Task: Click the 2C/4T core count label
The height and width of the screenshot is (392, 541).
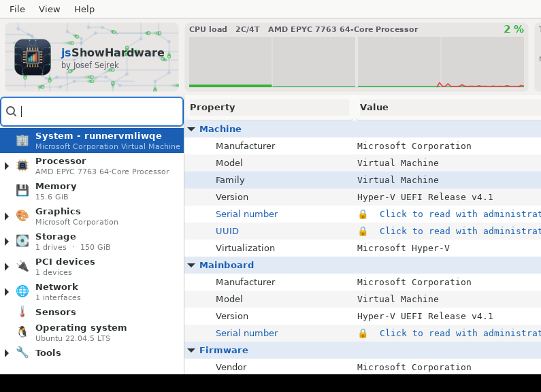Action: click(x=248, y=29)
